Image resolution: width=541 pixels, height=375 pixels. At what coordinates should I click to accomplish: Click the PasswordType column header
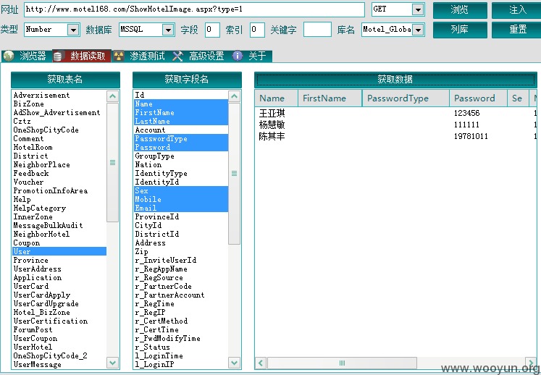tap(406, 98)
